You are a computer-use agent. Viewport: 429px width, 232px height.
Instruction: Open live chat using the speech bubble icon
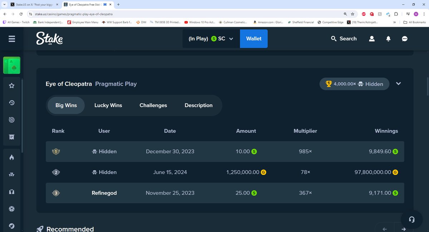point(405,39)
